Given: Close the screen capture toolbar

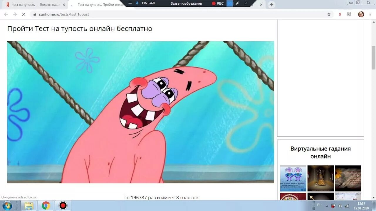Looking at the screenshot, I should point(246,4).
